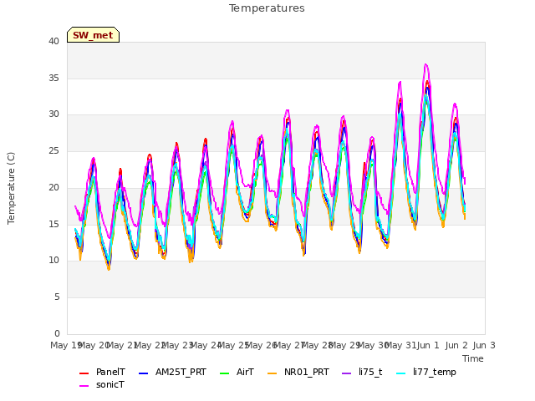The width and height of the screenshot is (535, 401).
Task: Click the Jun 3 x-axis label
Action: (x=484, y=345)
